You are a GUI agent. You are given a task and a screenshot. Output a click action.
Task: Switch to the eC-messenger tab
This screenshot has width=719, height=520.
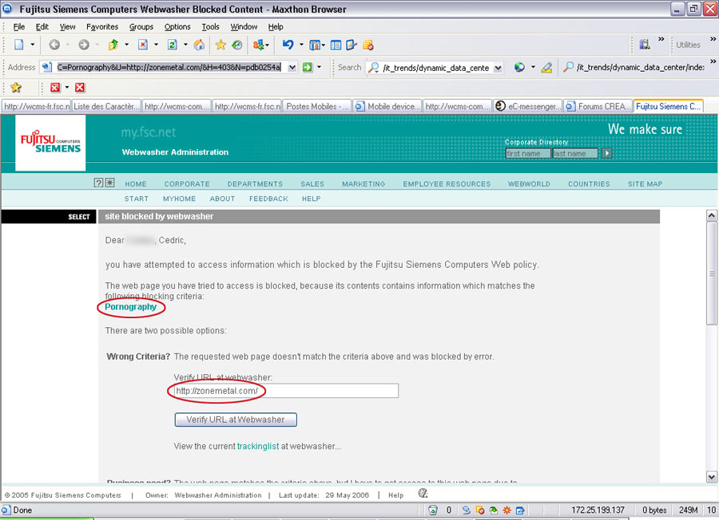tap(528, 106)
